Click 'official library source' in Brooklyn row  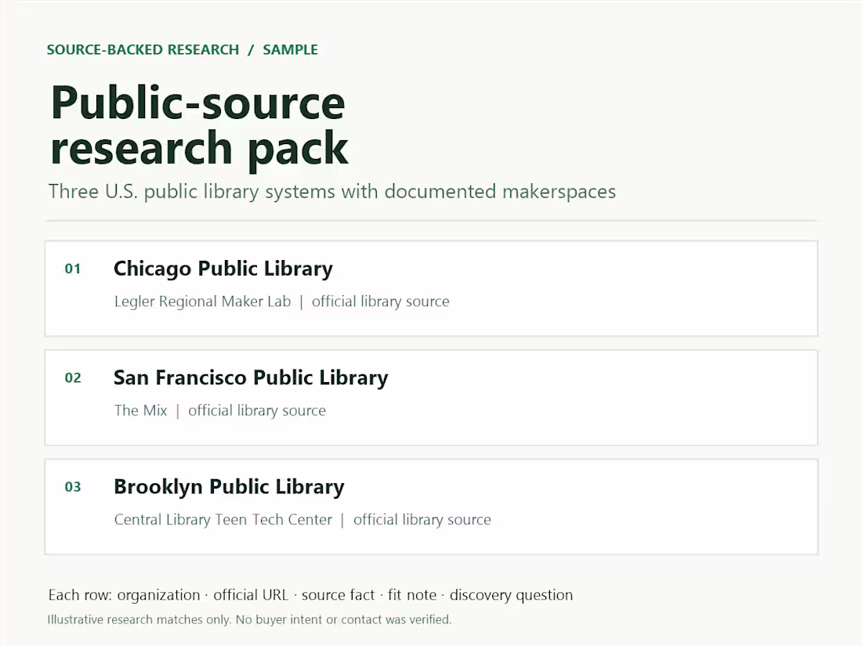click(422, 520)
